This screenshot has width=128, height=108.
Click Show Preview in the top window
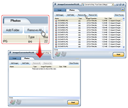(x=119, y=15)
